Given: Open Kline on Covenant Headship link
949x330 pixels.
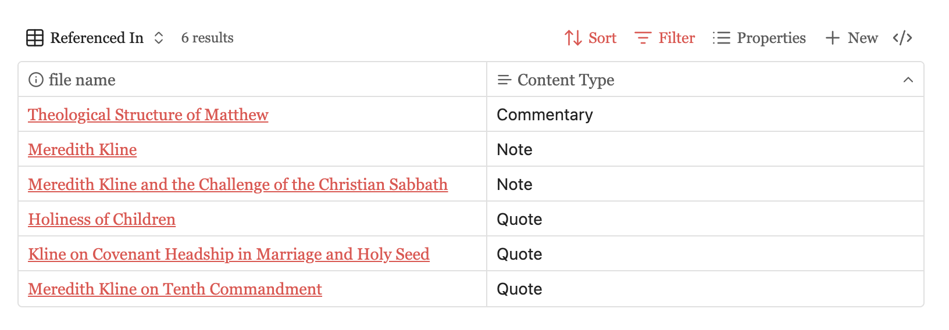Looking at the screenshot, I should [x=229, y=254].
